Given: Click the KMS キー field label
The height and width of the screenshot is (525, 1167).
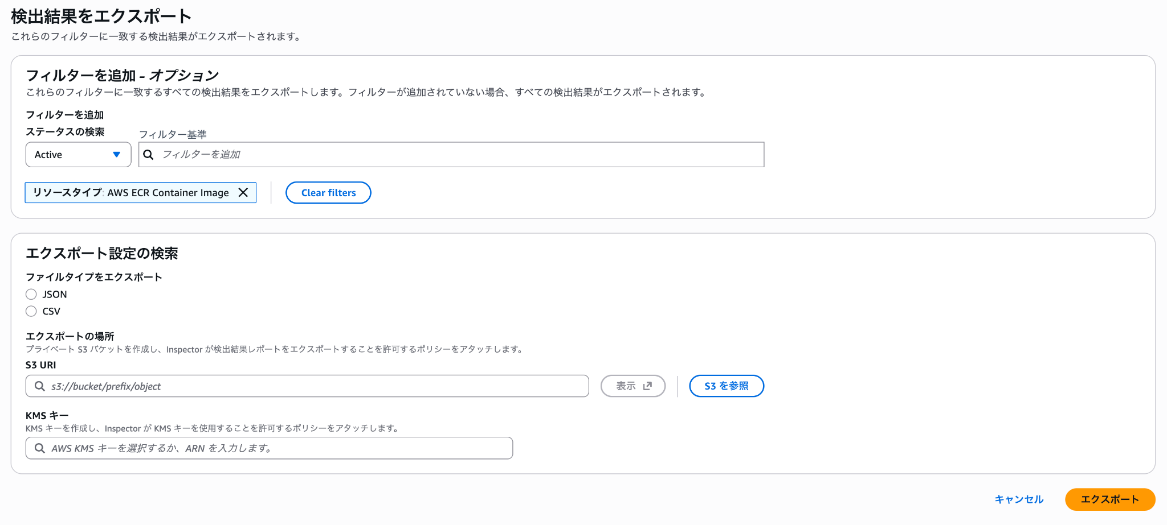Looking at the screenshot, I should pyautogui.click(x=47, y=416).
